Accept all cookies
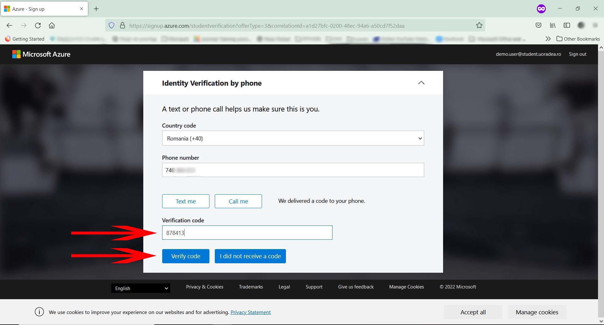Viewport: 604px width, 325px height. [x=473, y=312]
